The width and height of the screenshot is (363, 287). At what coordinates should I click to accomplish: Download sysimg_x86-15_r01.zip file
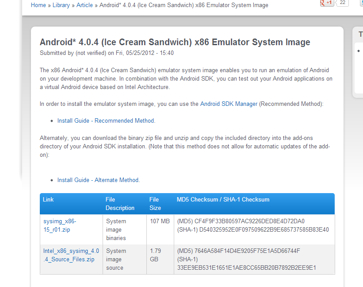(60, 225)
